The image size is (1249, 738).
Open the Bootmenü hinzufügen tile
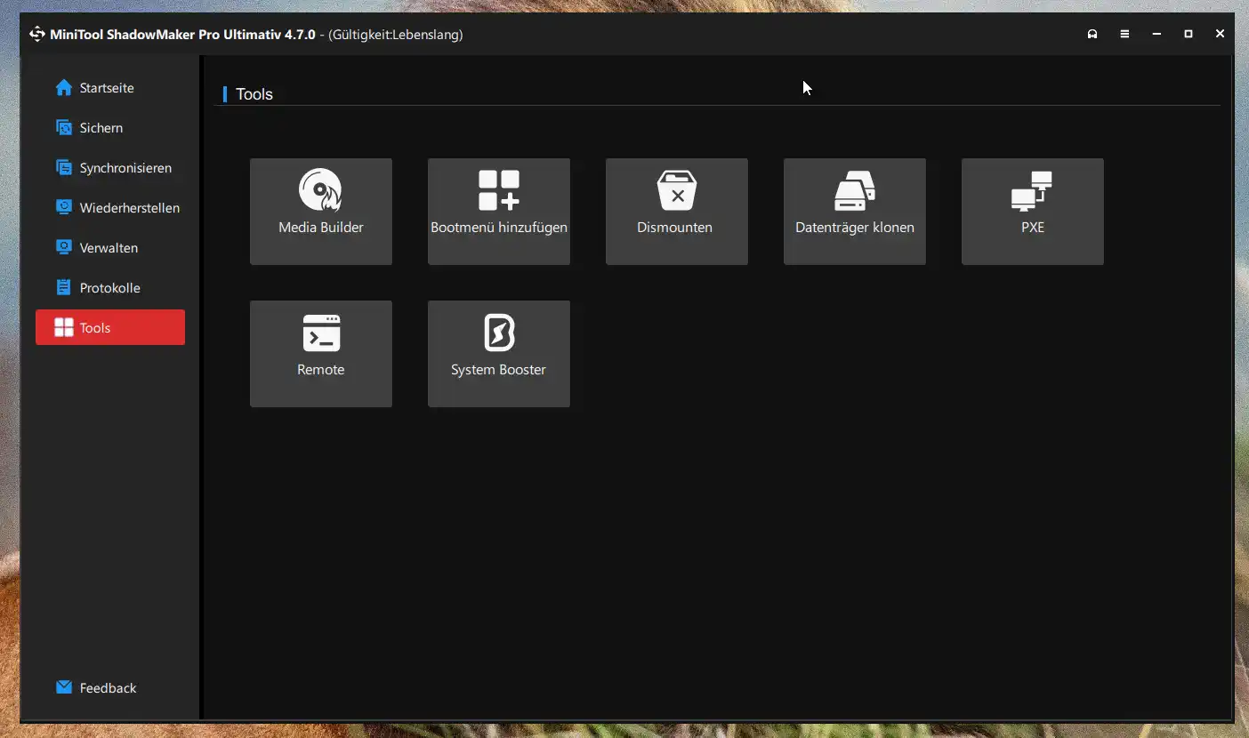pos(498,212)
